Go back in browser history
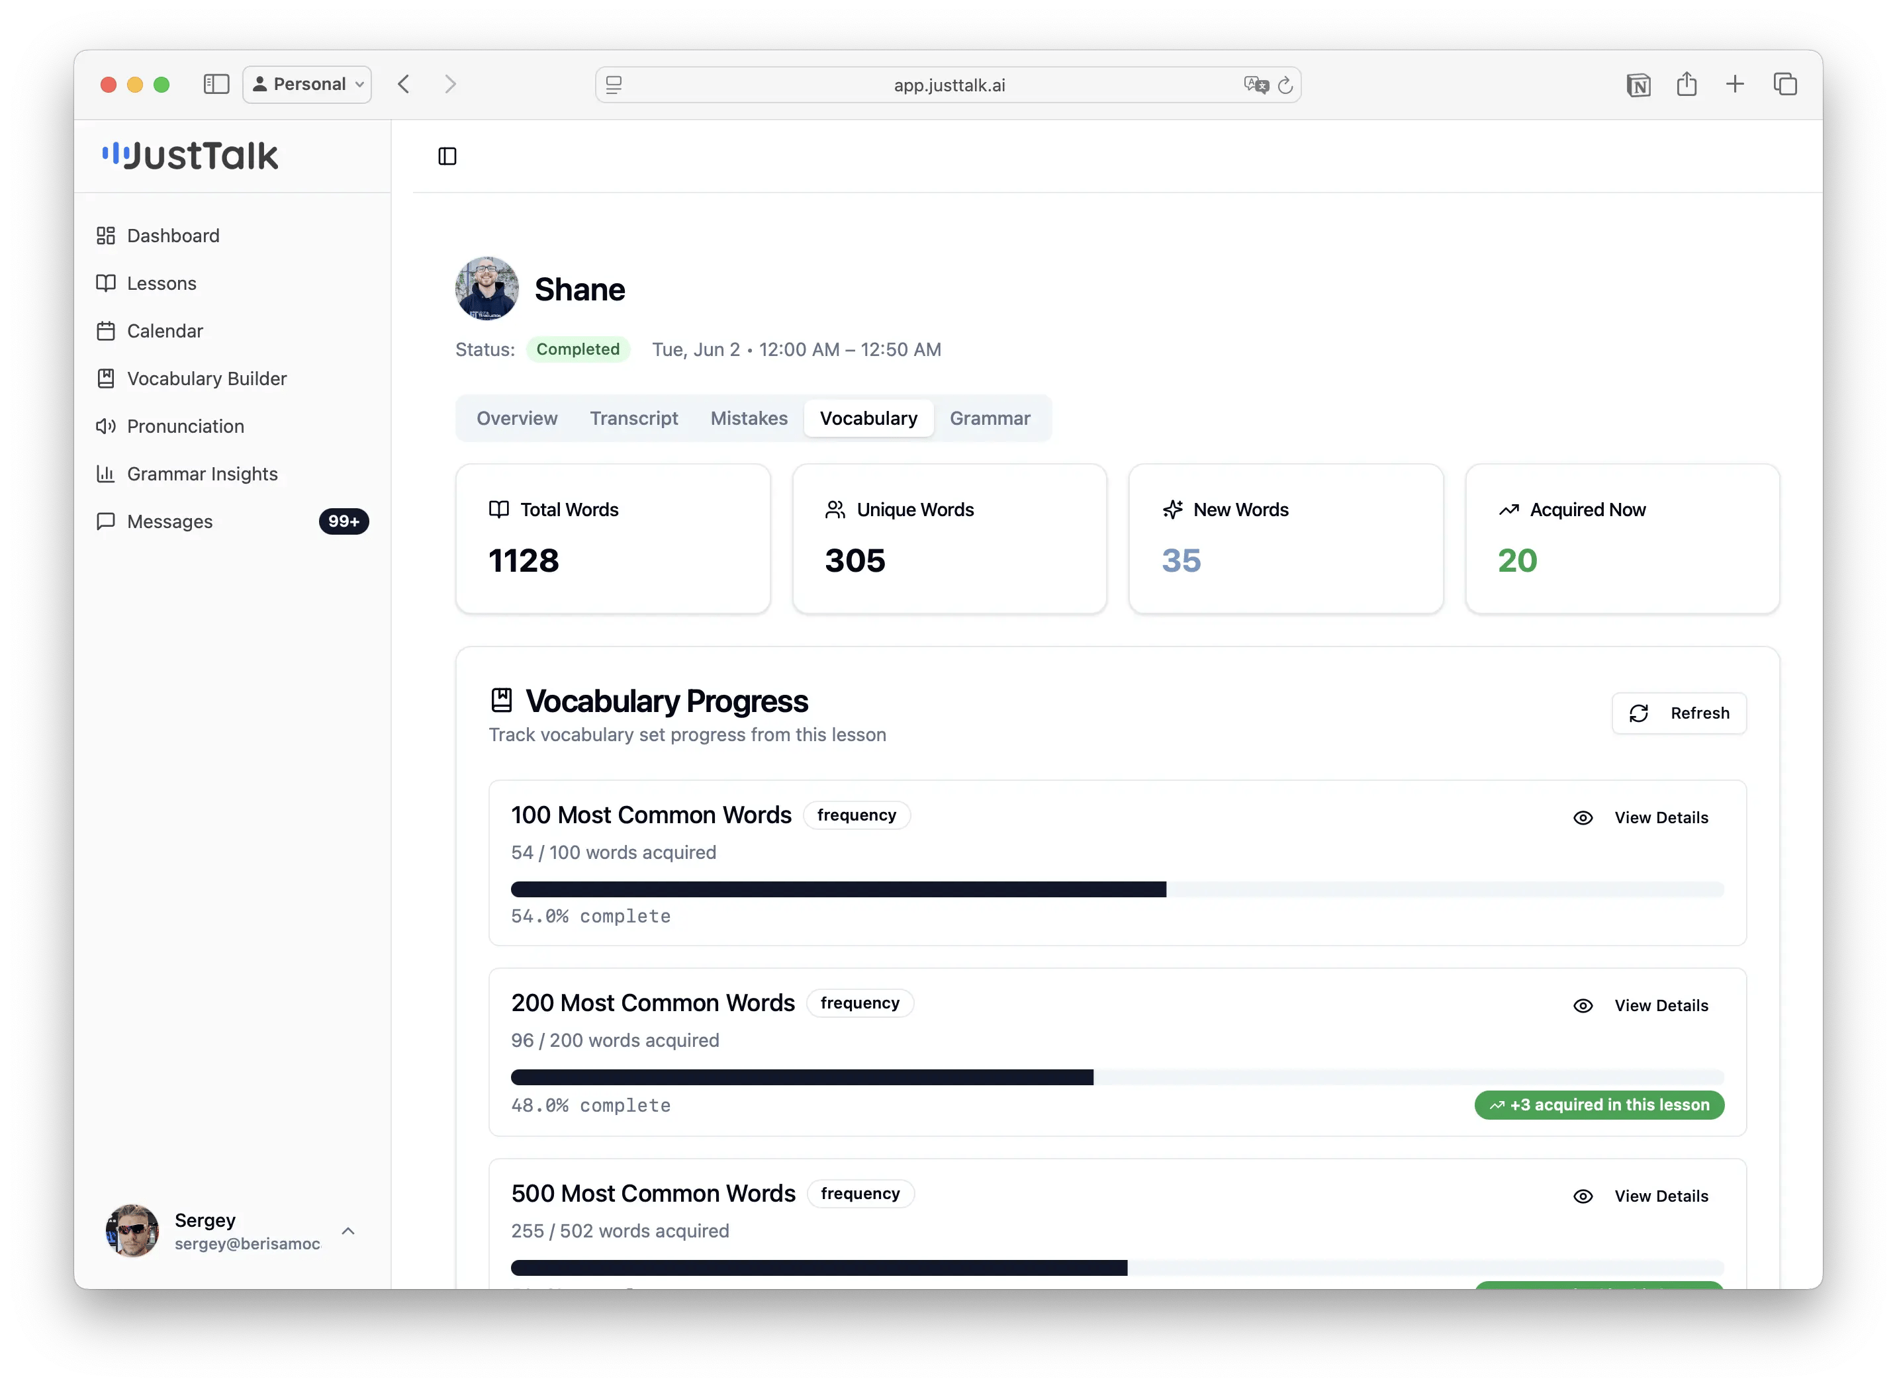 pos(404,84)
